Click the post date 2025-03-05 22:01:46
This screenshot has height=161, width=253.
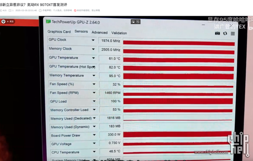(x=26, y=11)
